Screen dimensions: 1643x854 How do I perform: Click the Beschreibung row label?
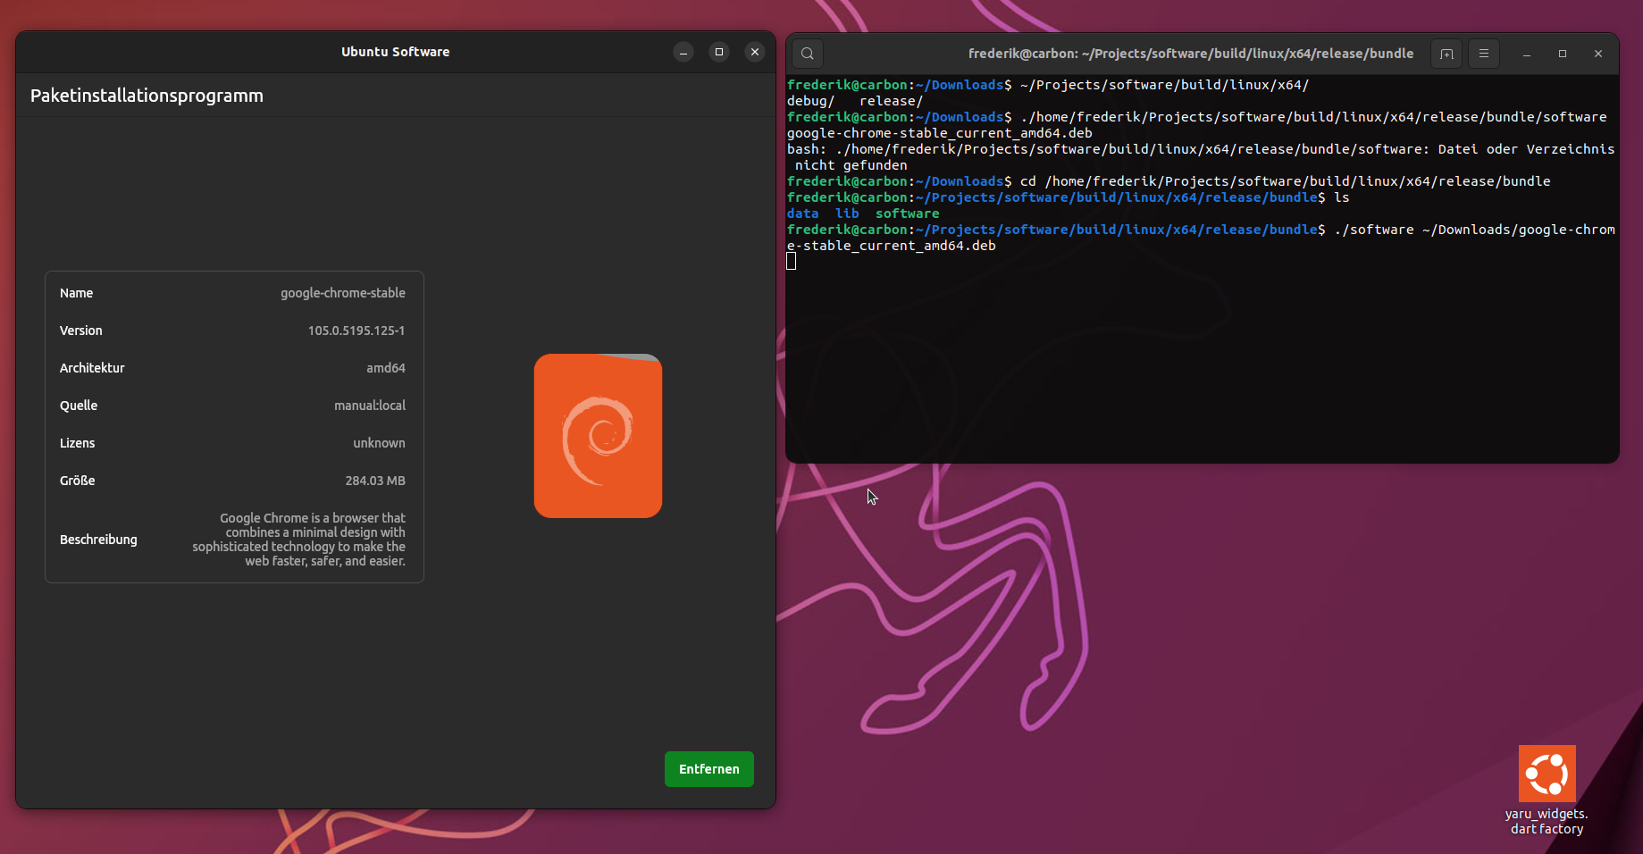[x=98, y=540]
